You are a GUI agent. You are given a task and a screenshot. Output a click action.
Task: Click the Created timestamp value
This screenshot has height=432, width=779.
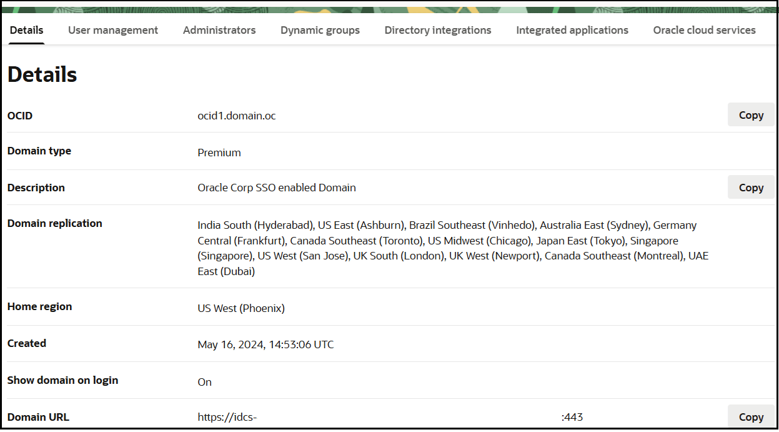pyautogui.click(x=265, y=344)
